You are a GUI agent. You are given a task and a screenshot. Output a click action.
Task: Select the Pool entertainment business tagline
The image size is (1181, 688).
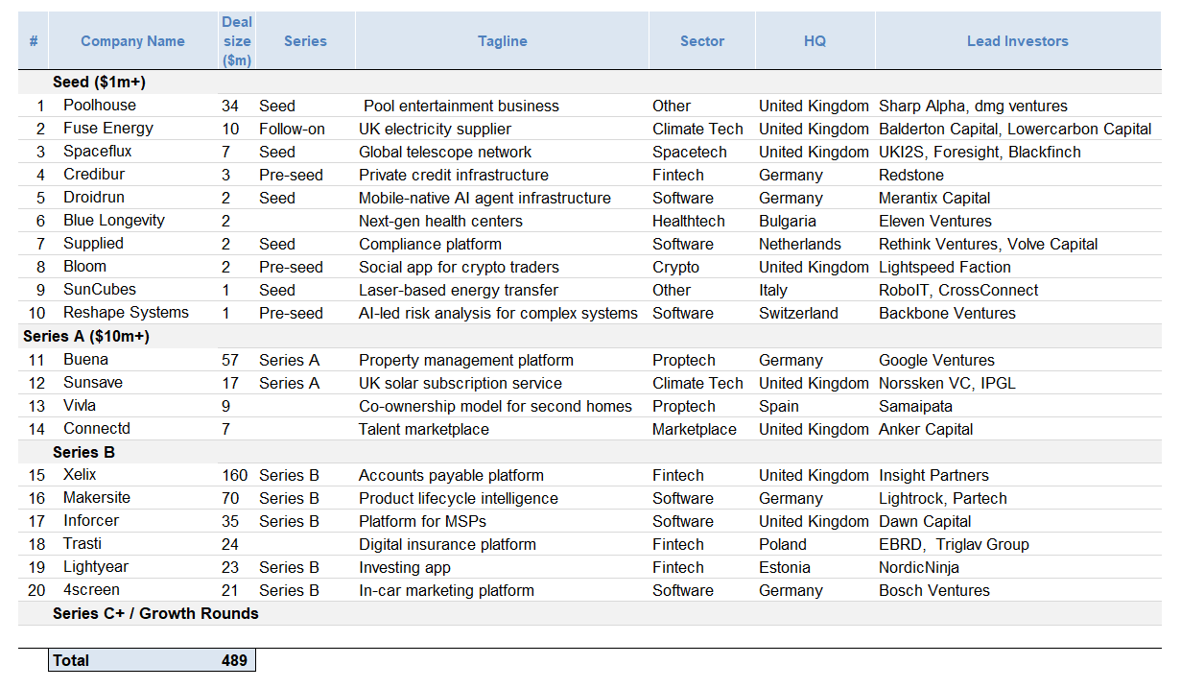[461, 106]
